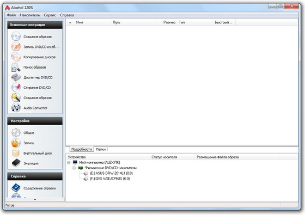Switch to the Подробности tab
Screen dimensions: 305x215
82,149
